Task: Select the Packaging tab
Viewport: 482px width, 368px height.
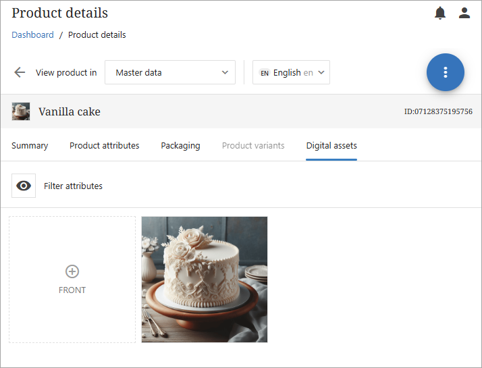Action: pos(180,145)
